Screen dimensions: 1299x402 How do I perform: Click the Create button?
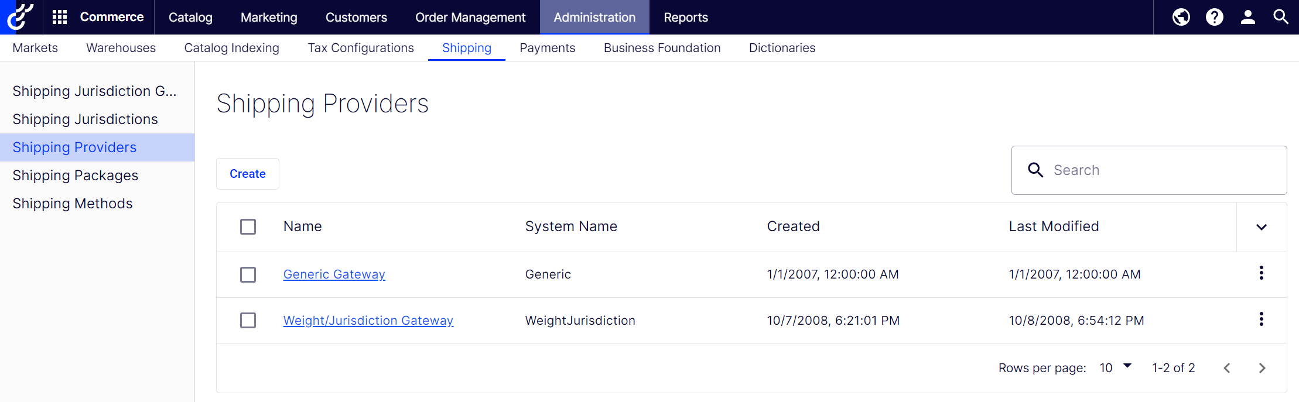[x=248, y=174]
